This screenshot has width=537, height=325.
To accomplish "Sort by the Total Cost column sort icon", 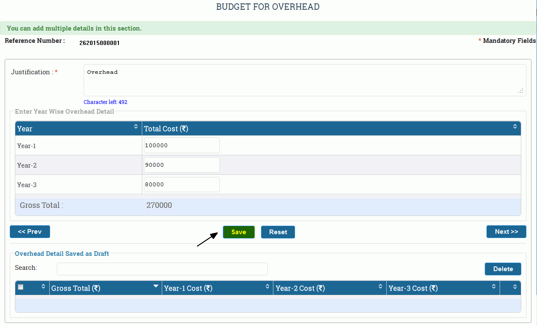I will point(515,126).
